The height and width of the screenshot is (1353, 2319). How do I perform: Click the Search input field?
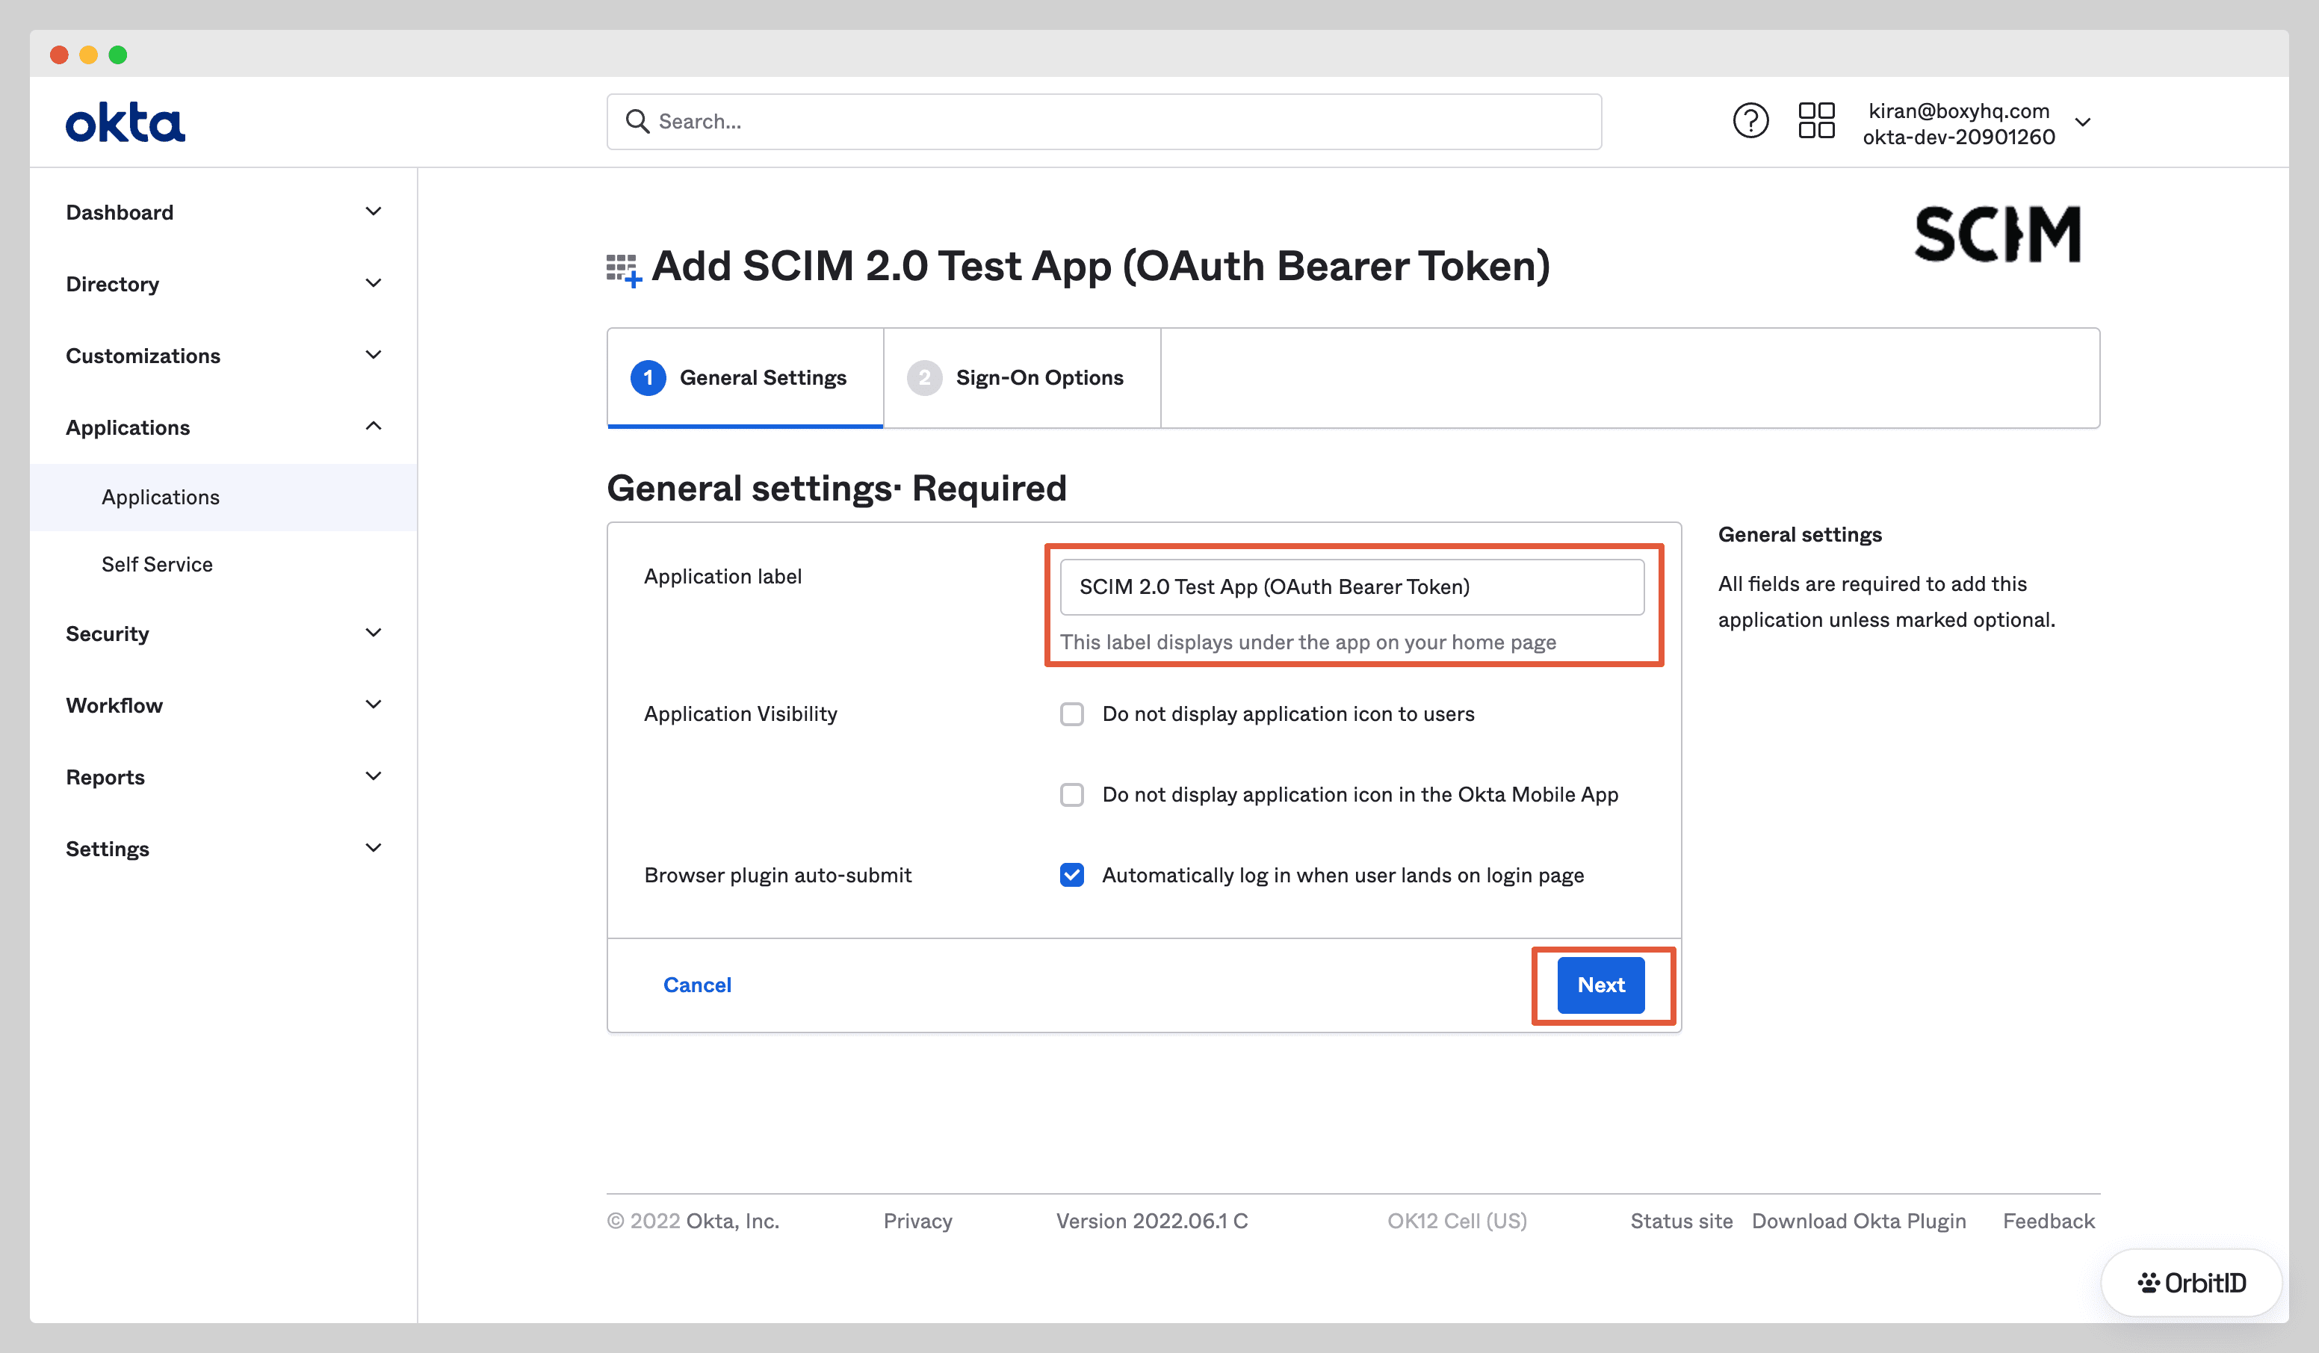[x=1103, y=122]
